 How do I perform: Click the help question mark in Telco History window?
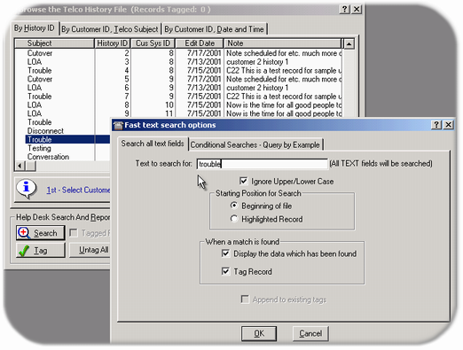point(344,9)
